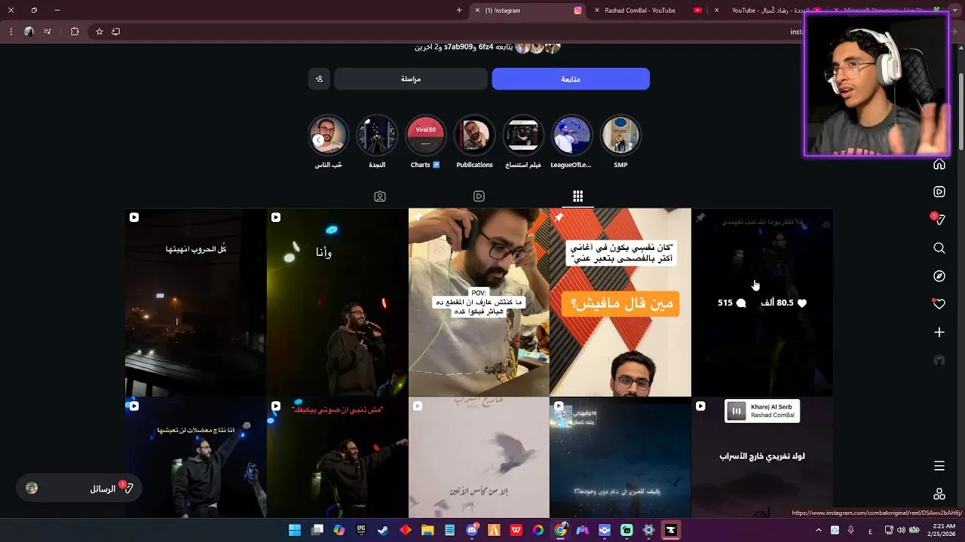965x542 pixels.
Task: Open the LeagueOfLe... story highlight
Action: (x=571, y=141)
